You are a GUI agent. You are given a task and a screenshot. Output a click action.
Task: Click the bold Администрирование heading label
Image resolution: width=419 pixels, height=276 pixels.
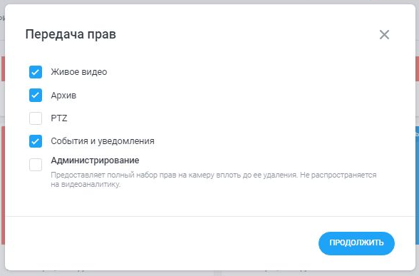click(x=95, y=160)
